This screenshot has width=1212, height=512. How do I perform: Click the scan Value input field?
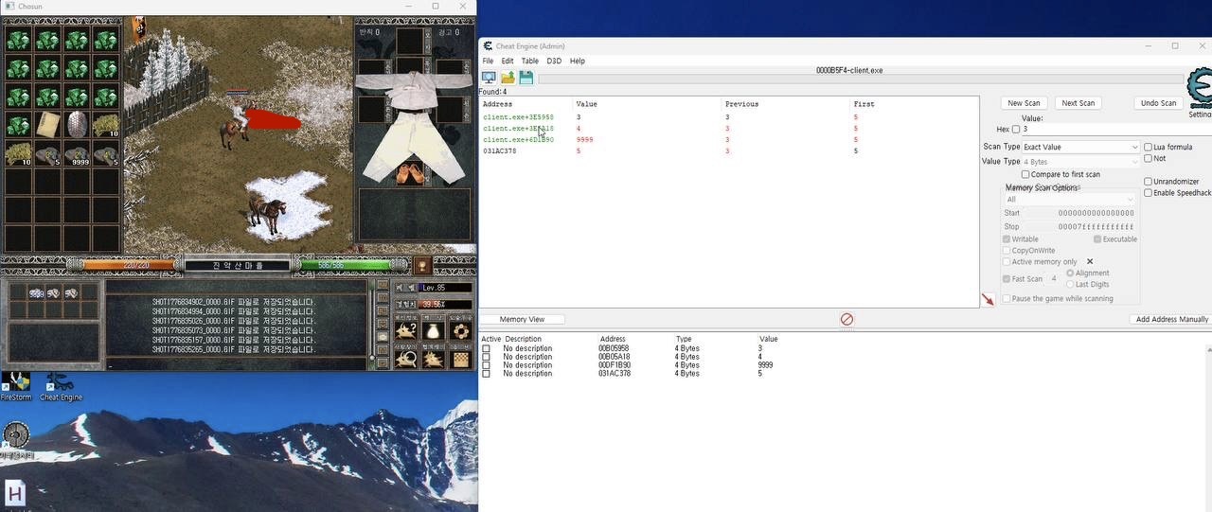[1115, 130]
